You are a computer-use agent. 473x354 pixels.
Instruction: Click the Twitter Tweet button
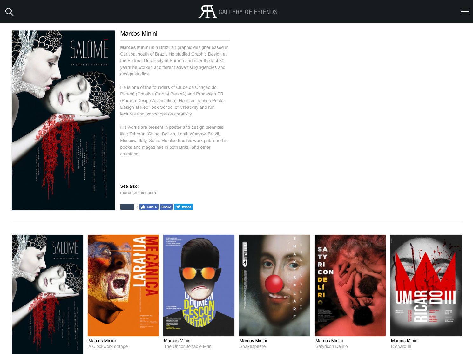coord(184,207)
